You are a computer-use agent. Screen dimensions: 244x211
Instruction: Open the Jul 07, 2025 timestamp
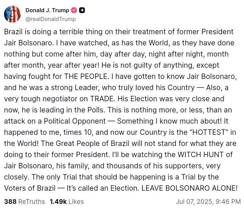point(194,202)
